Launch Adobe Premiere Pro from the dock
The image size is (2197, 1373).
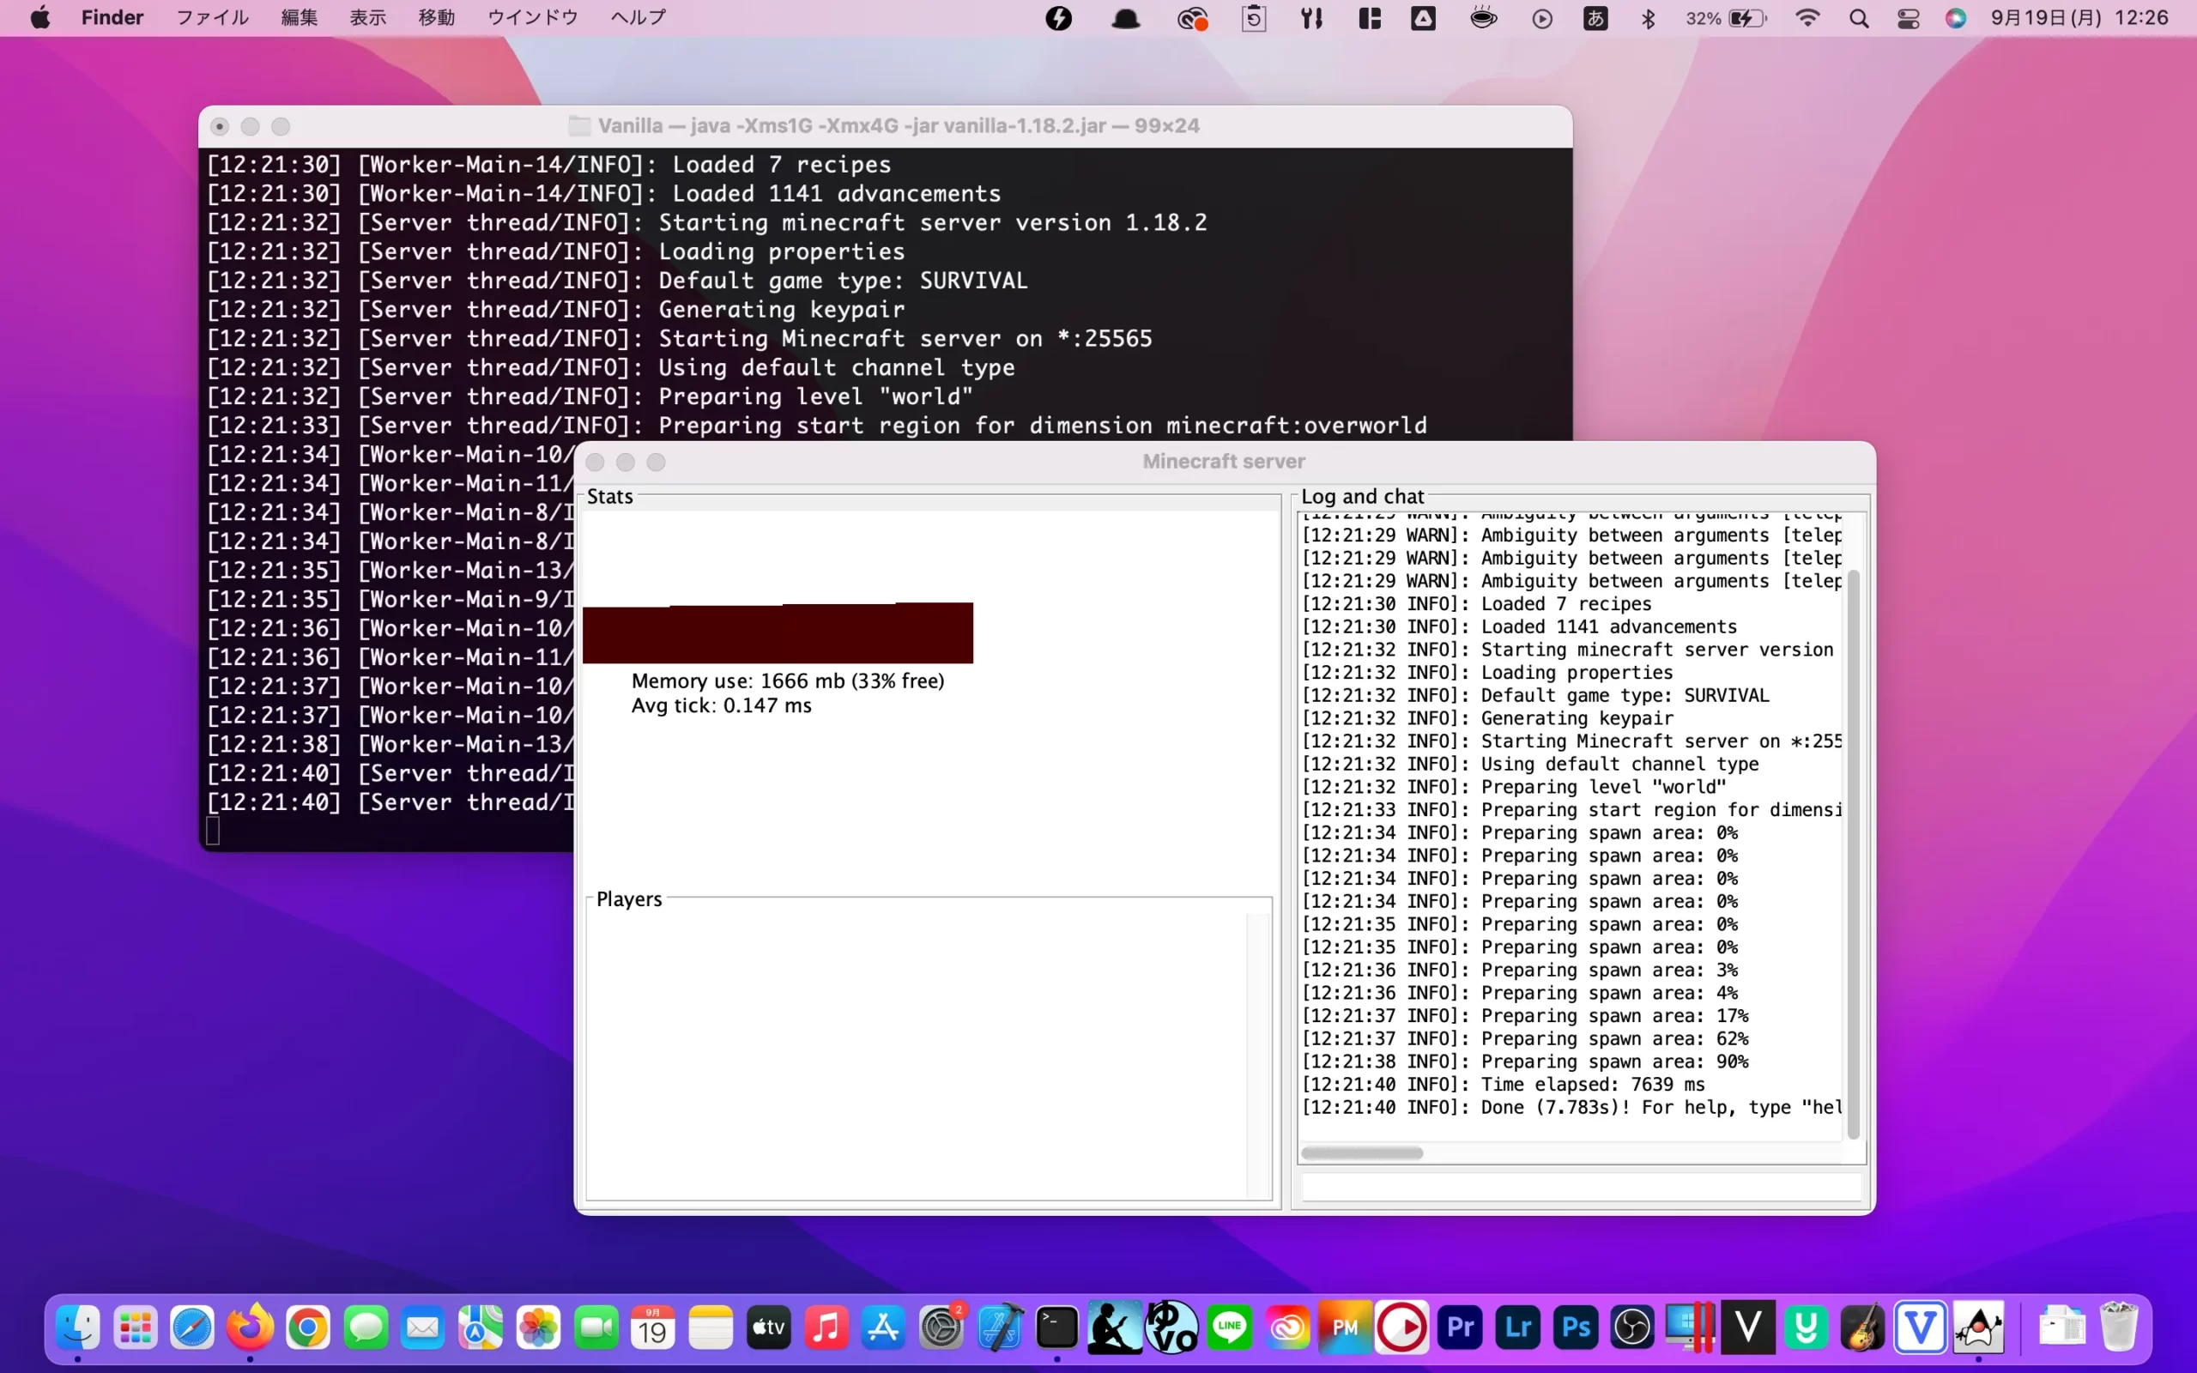point(1460,1328)
